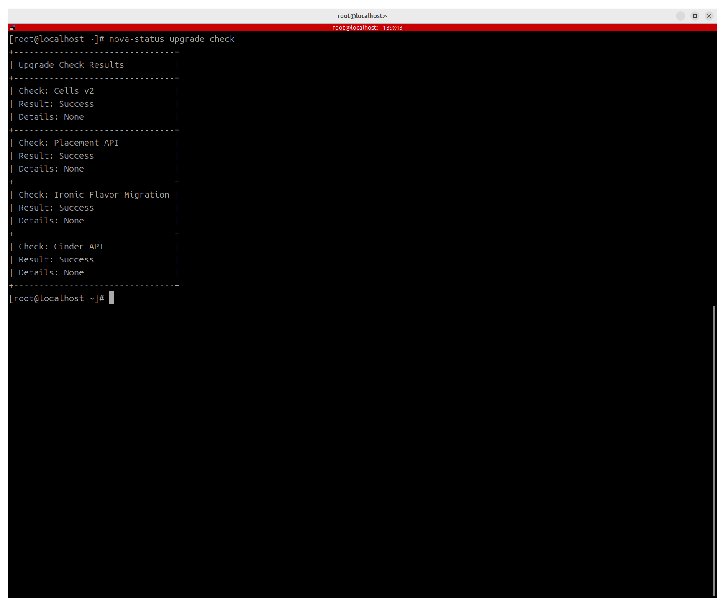Click Result: Success under Cinder API
The width and height of the screenshot is (725, 606).
(x=56, y=259)
